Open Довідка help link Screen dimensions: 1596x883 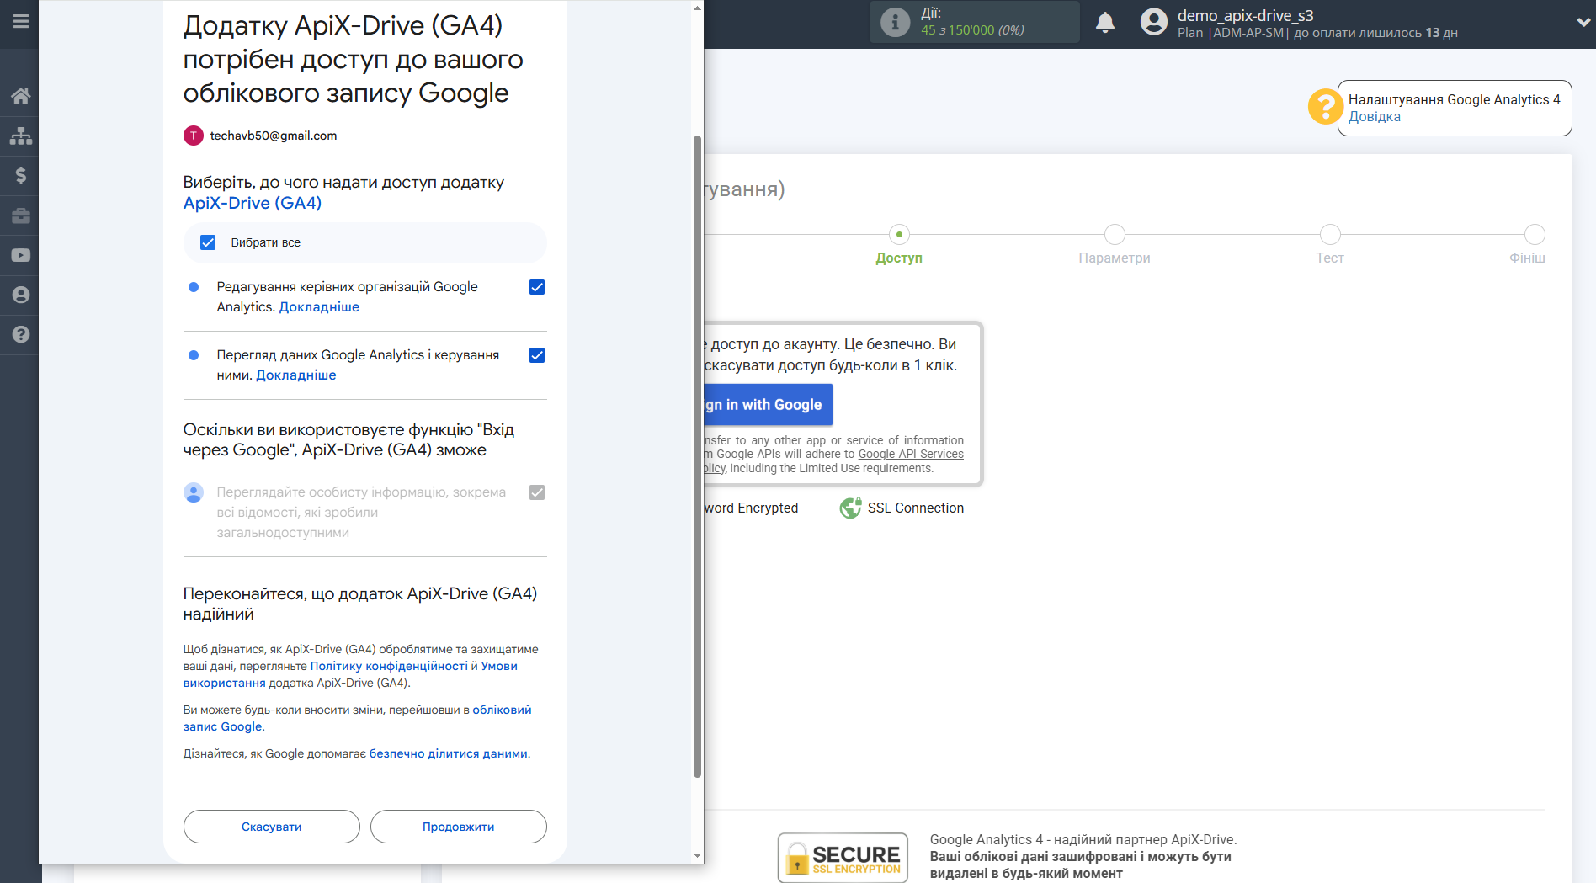[1375, 117]
